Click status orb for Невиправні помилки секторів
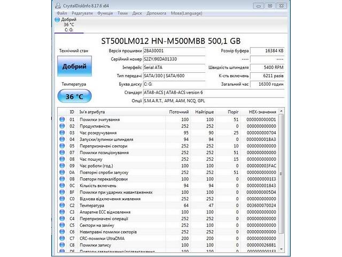The height and width of the screenshot is (257, 342). 62,232
